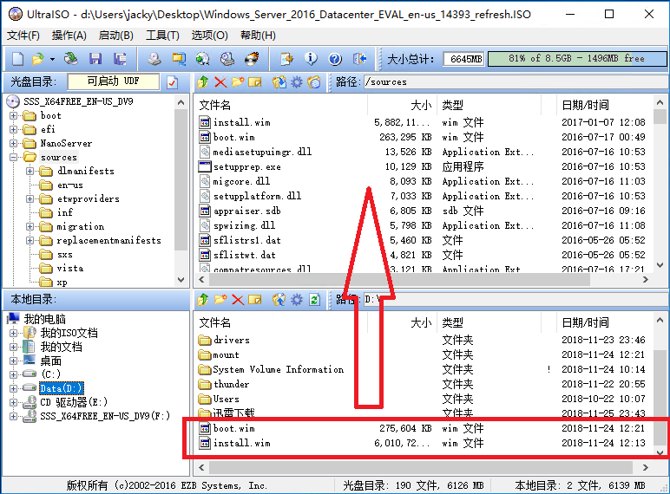Open the 选项(O) menu
670x494 pixels.
click(x=209, y=36)
